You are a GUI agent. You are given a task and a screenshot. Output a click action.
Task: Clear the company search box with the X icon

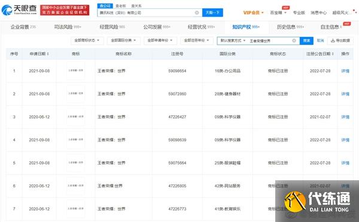tap(197, 13)
